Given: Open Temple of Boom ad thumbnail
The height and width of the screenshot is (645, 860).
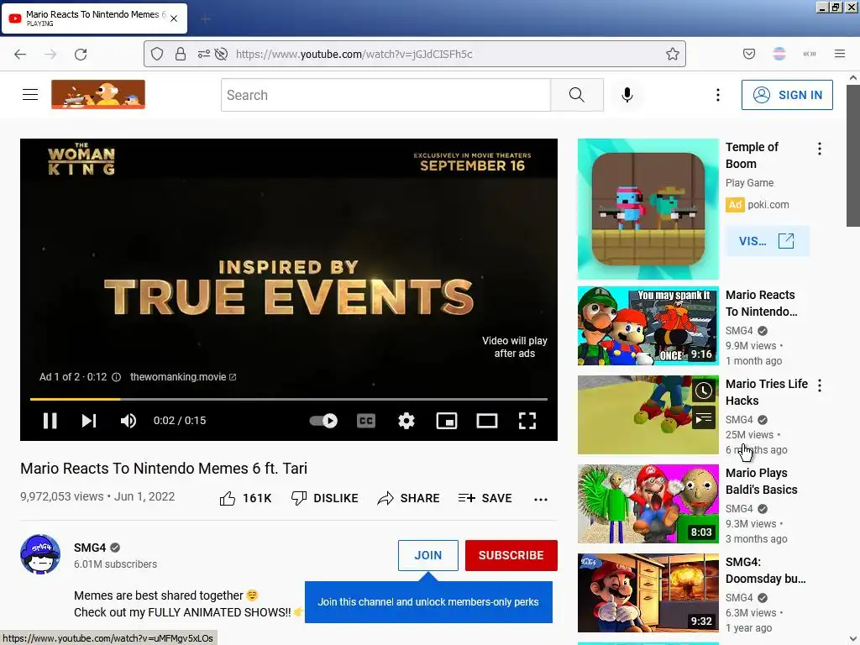Looking at the screenshot, I should click(648, 209).
